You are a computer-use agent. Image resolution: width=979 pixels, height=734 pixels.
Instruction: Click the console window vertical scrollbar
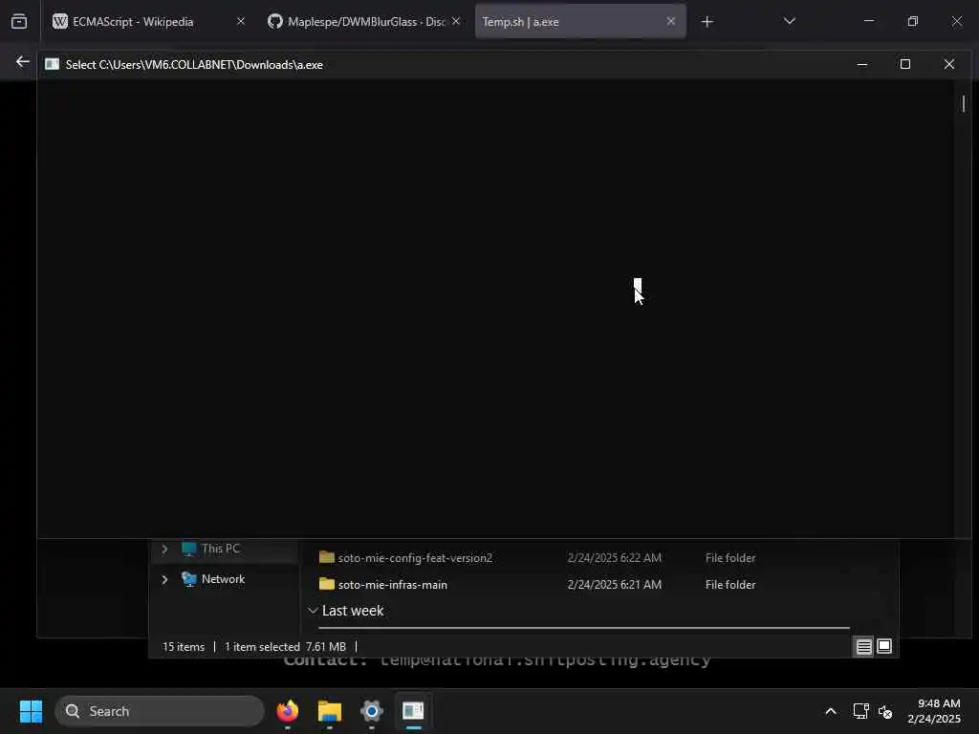pyautogui.click(x=964, y=103)
